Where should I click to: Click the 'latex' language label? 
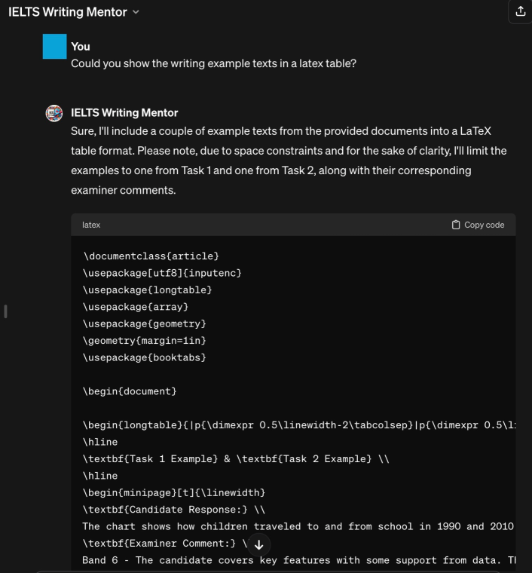[x=91, y=225]
